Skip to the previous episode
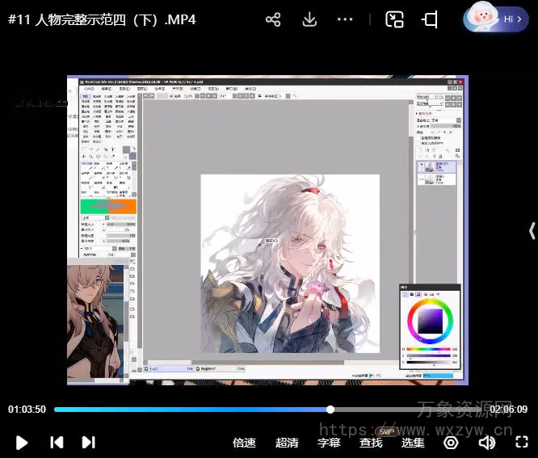Viewport: 538px width, 458px height. coord(57,442)
